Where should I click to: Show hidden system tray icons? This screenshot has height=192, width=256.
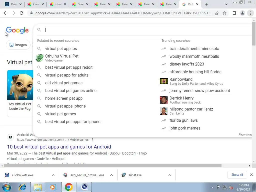tap(212, 187)
